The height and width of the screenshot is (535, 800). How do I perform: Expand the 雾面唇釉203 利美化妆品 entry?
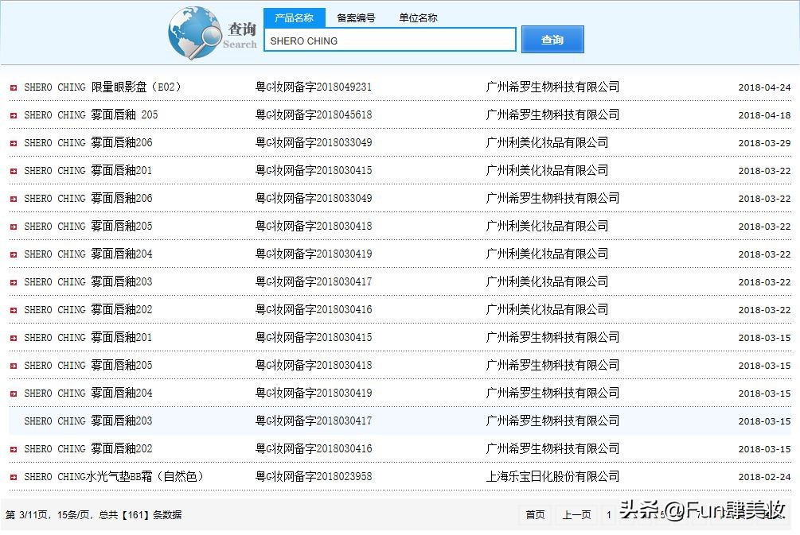coord(12,281)
